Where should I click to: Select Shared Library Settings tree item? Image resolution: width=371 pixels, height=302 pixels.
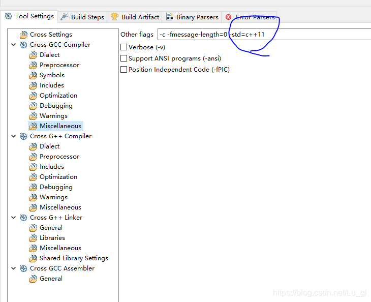[x=74, y=258]
